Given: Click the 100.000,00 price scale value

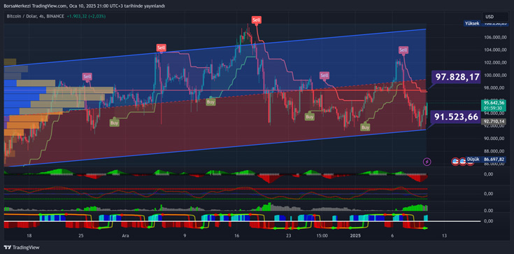Looking at the screenshot, I should pyautogui.click(x=494, y=75).
